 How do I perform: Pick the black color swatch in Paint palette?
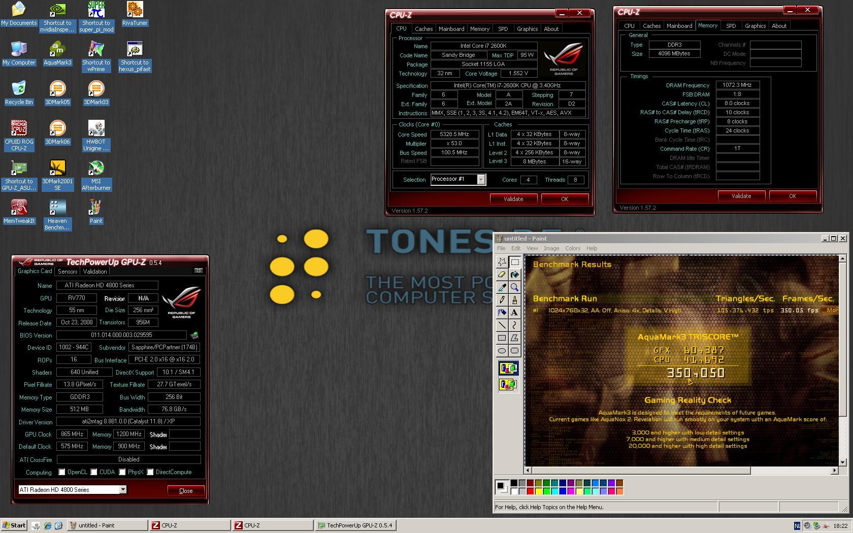pyautogui.click(x=514, y=483)
